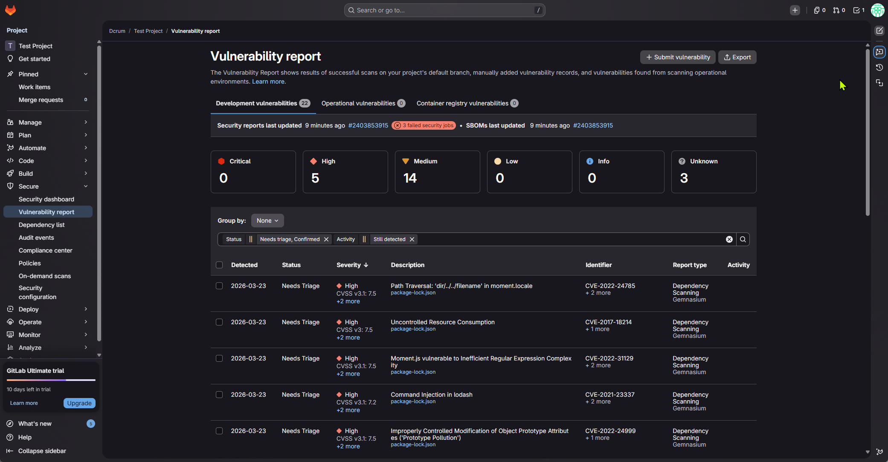
Task: Open the Group by None dropdown
Action: click(267, 221)
